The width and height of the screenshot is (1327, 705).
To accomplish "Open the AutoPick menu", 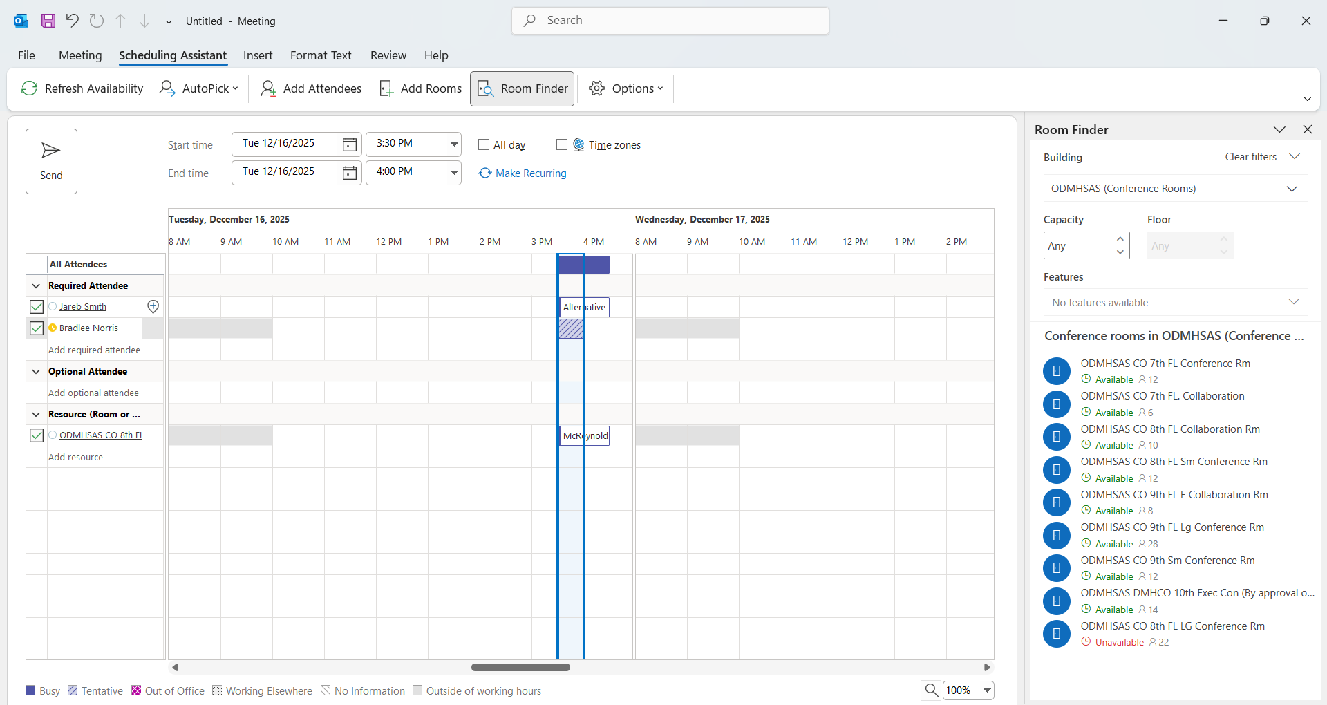I will pyautogui.click(x=198, y=88).
